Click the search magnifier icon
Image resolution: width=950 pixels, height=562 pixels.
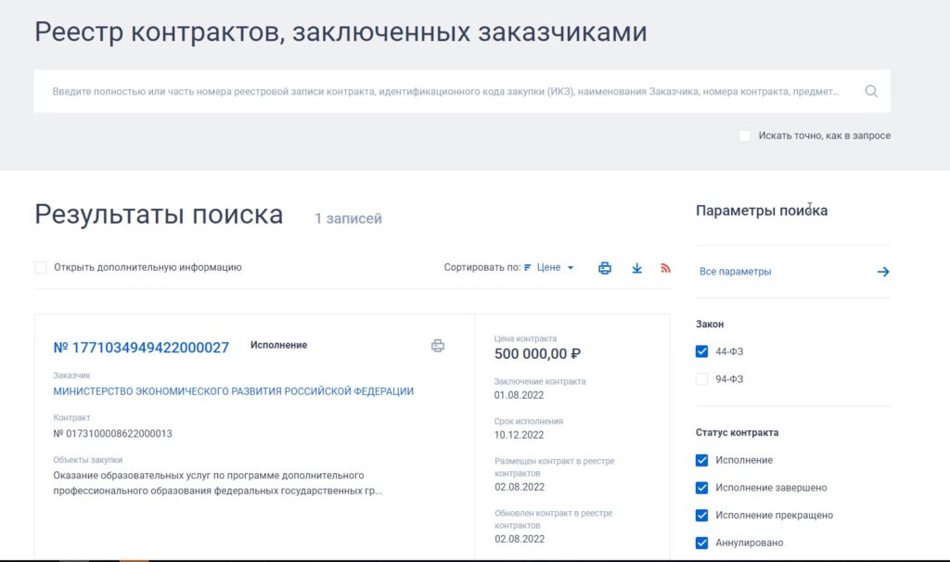click(871, 92)
